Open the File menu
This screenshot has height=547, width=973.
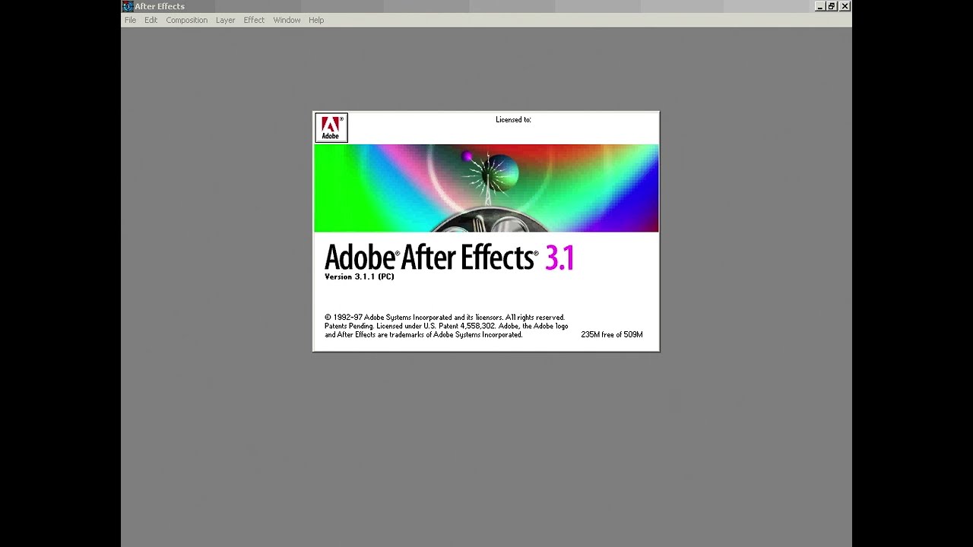(x=130, y=21)
